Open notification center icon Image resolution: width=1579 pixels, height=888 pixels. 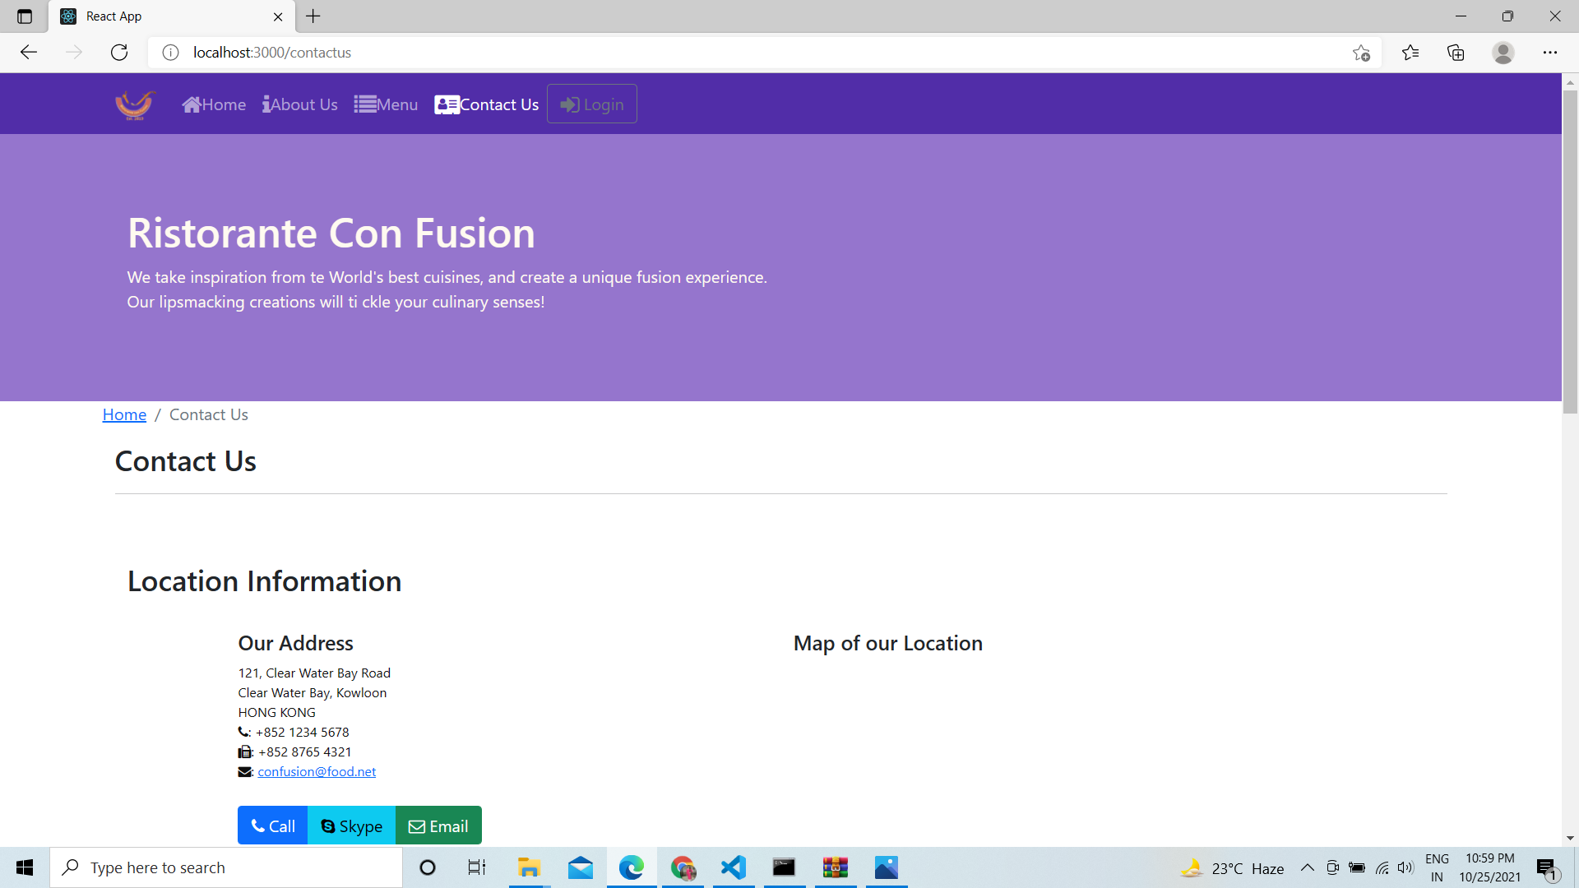coord(1546,868)
